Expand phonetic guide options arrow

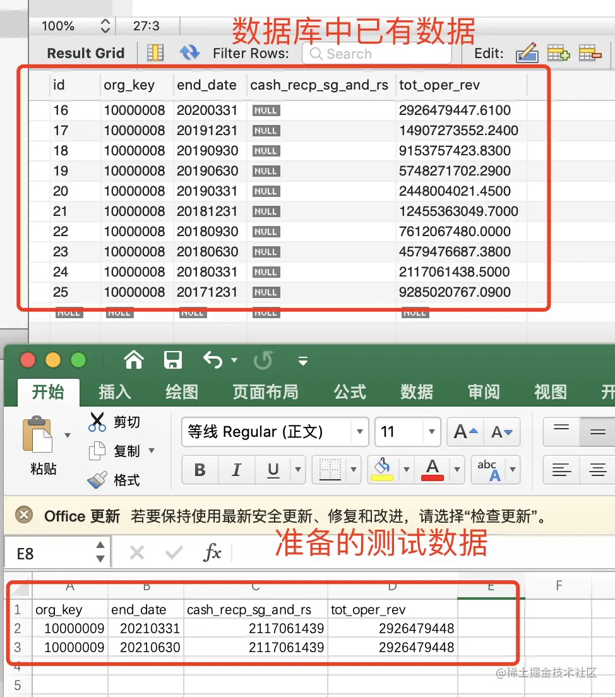tap(513, 470)
